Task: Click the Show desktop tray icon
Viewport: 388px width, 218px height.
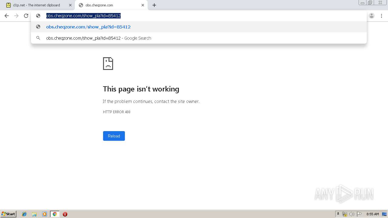Action: pyautogui.click(x=384, y=214)
